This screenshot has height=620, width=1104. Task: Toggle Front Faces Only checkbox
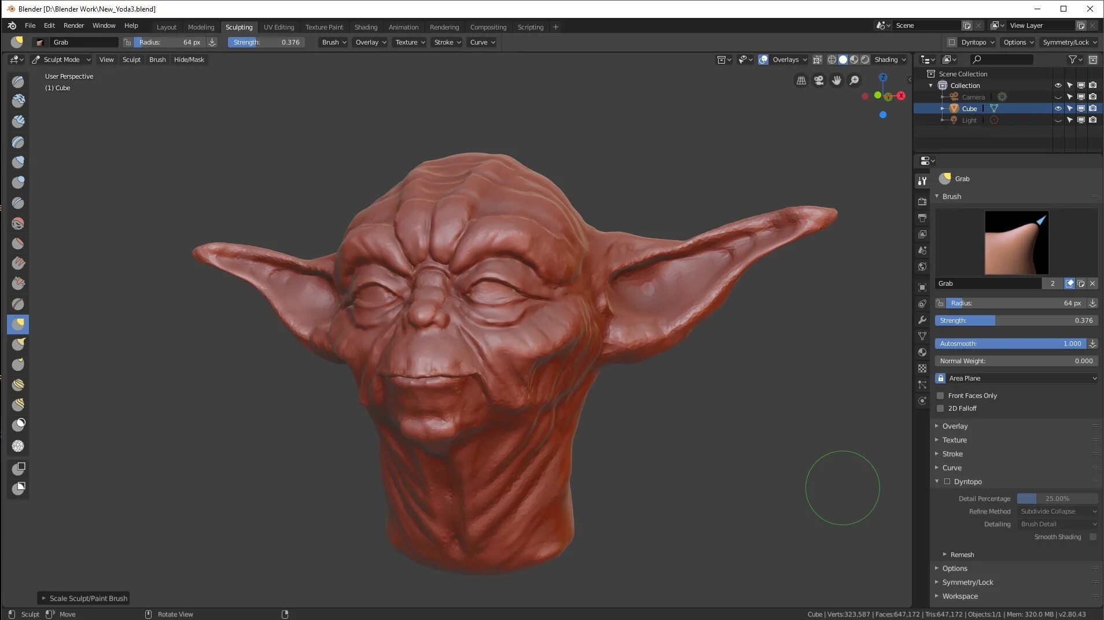coord(940,396)
